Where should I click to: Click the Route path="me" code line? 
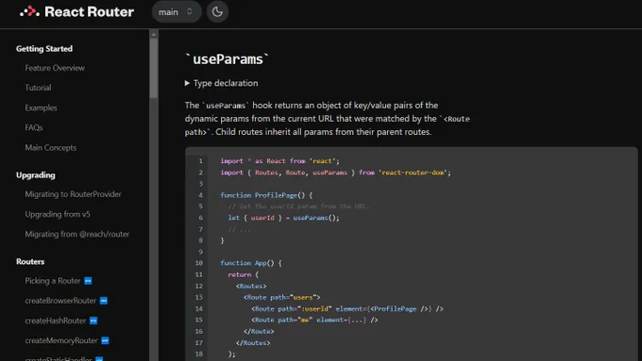314,320
